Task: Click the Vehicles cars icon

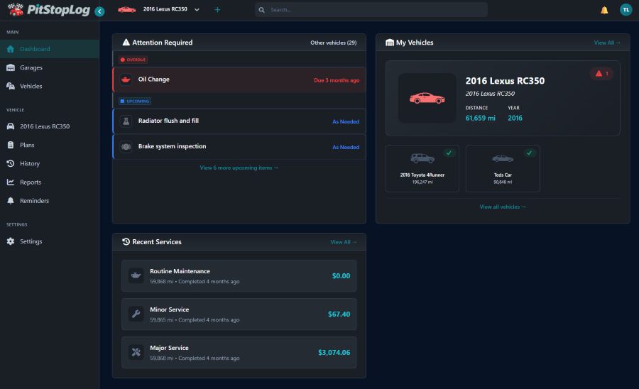Action: click(x=11, y=86)
